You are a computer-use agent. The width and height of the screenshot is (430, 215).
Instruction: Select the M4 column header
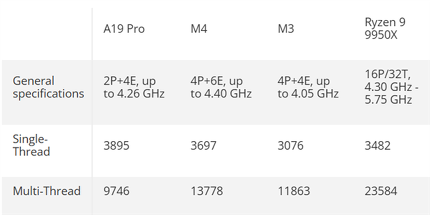tap(199, 29)
